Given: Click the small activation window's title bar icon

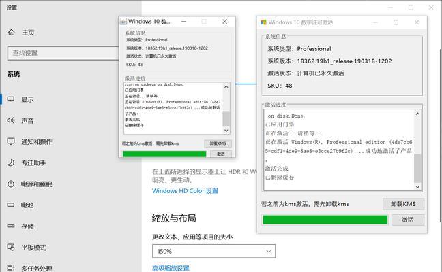Looking at the screenshot, I should click(123, 22).
